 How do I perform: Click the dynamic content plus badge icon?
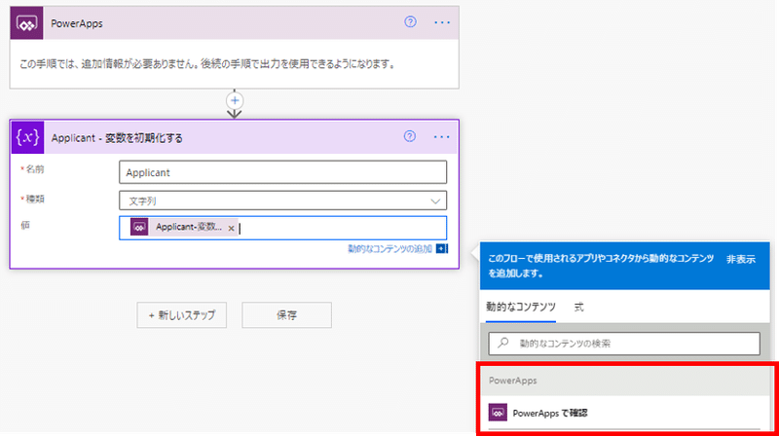point(441,248)
